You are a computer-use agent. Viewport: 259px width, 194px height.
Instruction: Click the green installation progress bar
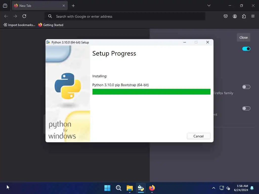[x=151, y=92]
